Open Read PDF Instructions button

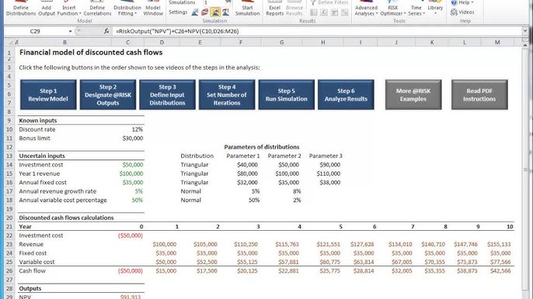point(479,95)
